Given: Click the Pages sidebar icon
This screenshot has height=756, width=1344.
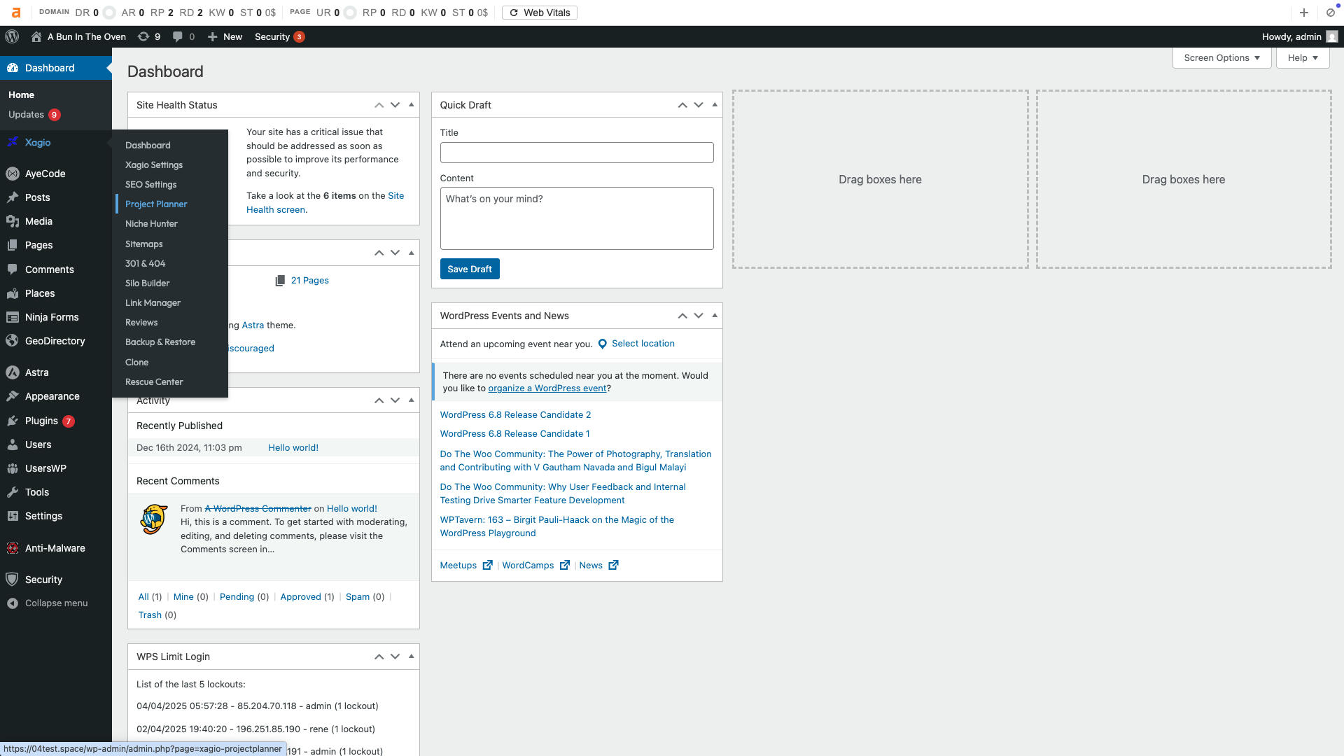Looking at the screenshot, I should [x=13, y=245].
